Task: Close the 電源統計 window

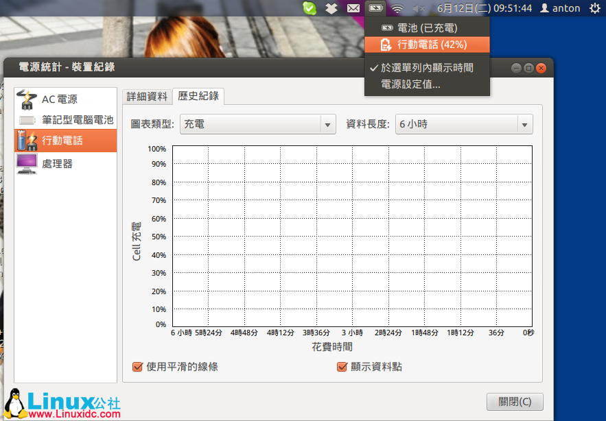Action: point(541,69)
